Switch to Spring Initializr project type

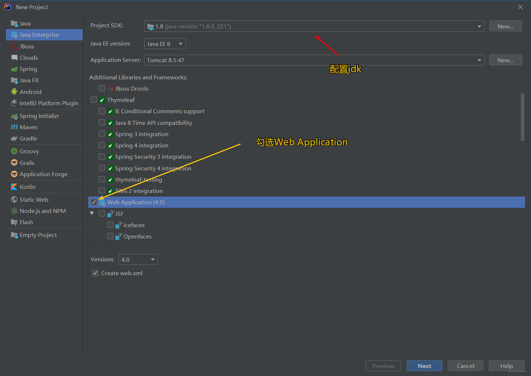pyautogui.click(x=44, y=116)
